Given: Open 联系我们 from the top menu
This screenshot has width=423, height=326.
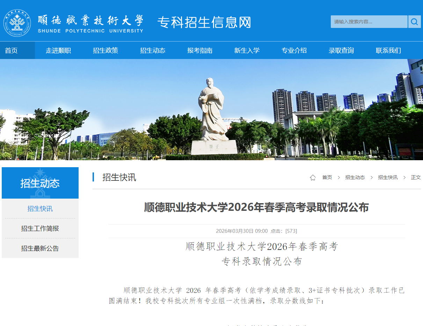Looking at the screenshot, I should [x=388, y=50].
